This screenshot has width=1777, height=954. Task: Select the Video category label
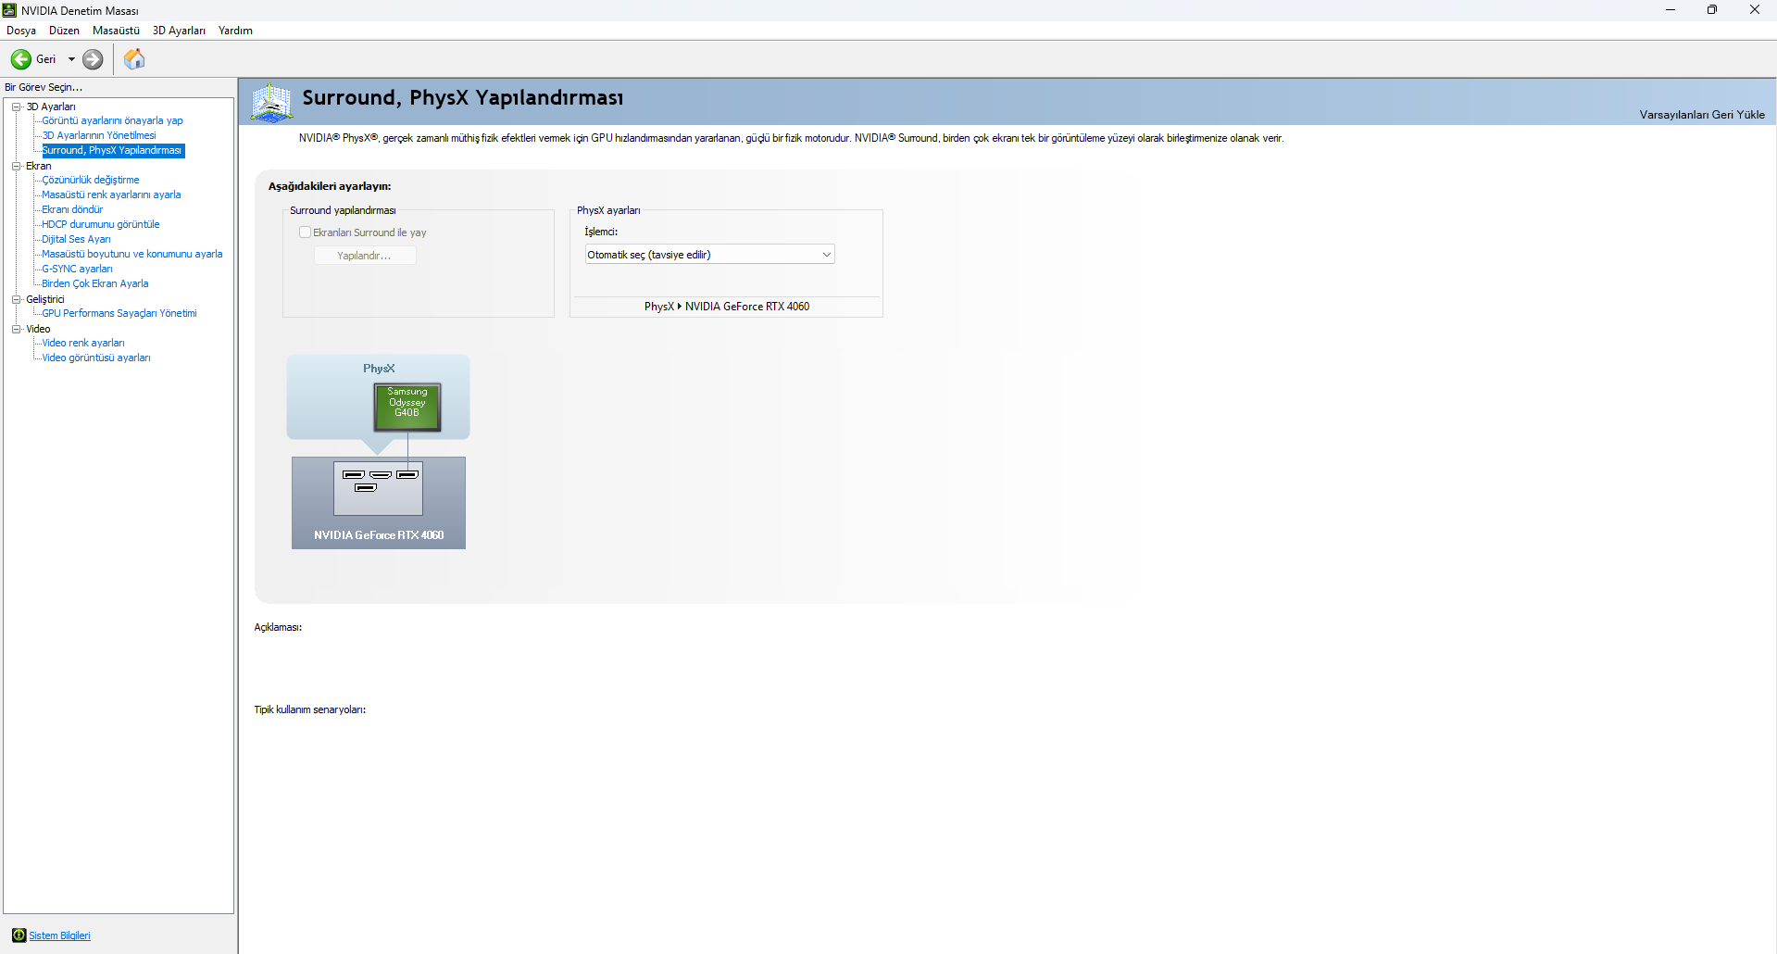(x=38, y=329)
